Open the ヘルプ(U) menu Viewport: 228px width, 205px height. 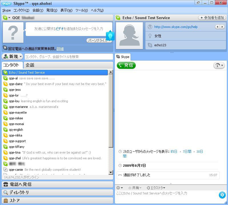point(97,10)
